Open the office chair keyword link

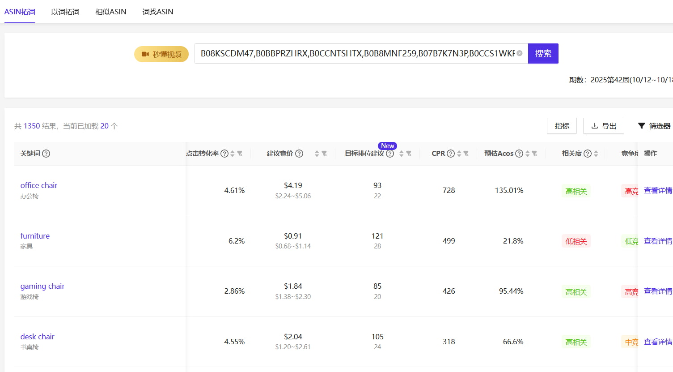(x=39, y=185)
